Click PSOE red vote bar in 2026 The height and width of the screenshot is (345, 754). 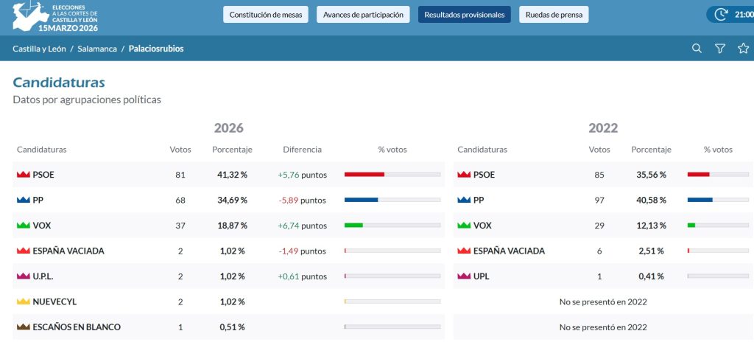tap(364, 174)
